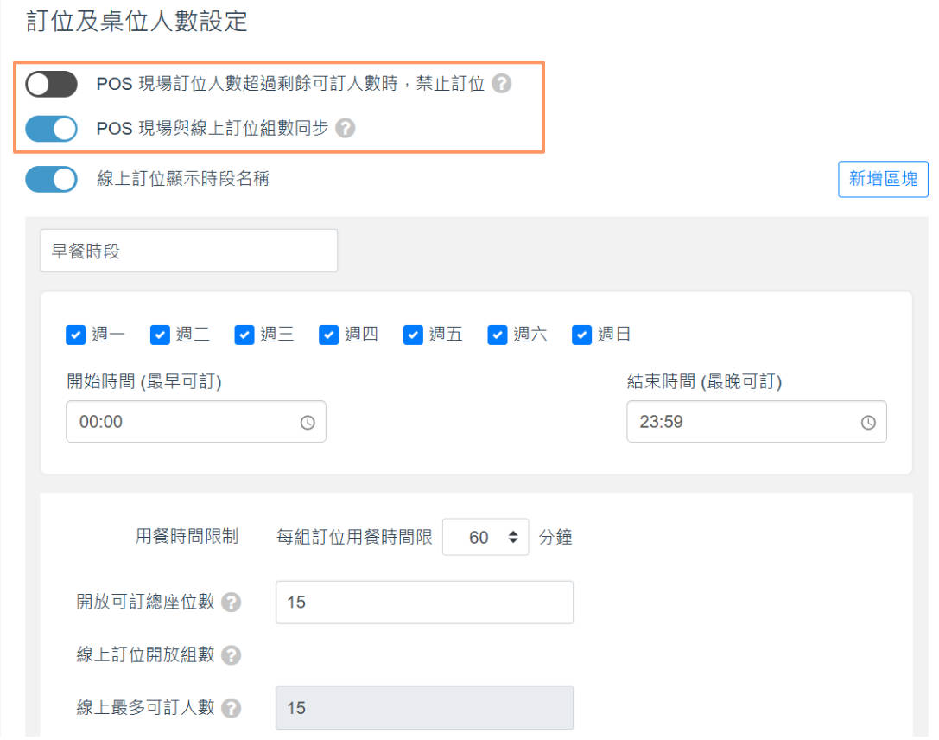The height and width of the screenshot is (740, 939).
Task: Click help icon beside 開放可訂總座位數
Action: pos(231,603)
